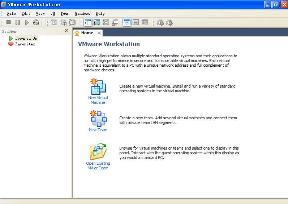This screenshot has width=288, height=204.
Task: Click the Reset VM toolbar icon
Action: (36, 22)
